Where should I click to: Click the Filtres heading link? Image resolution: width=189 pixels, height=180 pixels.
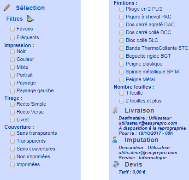pos(14,19)
